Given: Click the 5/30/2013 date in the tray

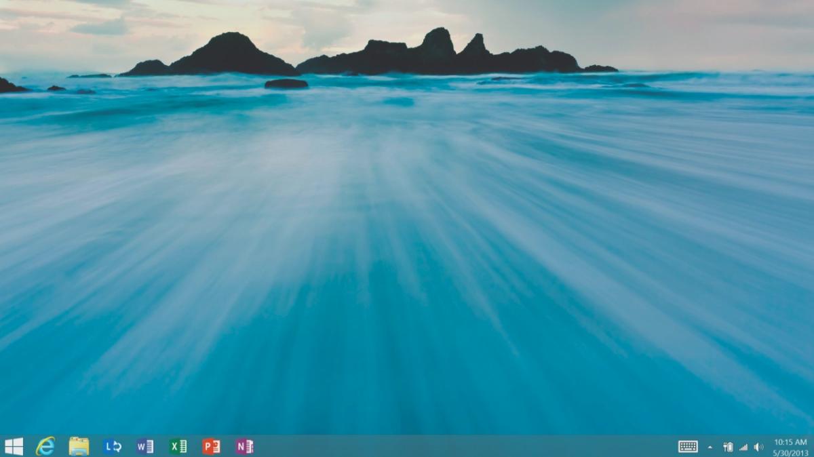Looking at the screenshot, I should [x=790, y=452].
